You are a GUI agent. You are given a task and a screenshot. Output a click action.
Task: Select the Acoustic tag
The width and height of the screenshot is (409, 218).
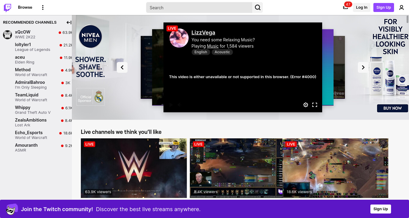tap(222, 52)
